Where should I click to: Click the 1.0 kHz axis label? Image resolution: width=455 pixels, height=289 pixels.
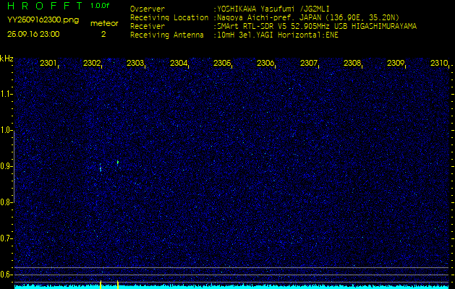coord(6,130)
